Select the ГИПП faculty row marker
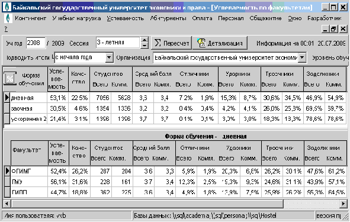 pos(7,192)
